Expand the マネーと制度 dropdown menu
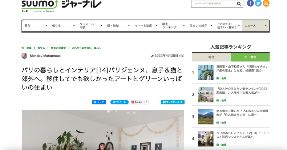Viewport: 287px width, 150px height. click(146, 26)
